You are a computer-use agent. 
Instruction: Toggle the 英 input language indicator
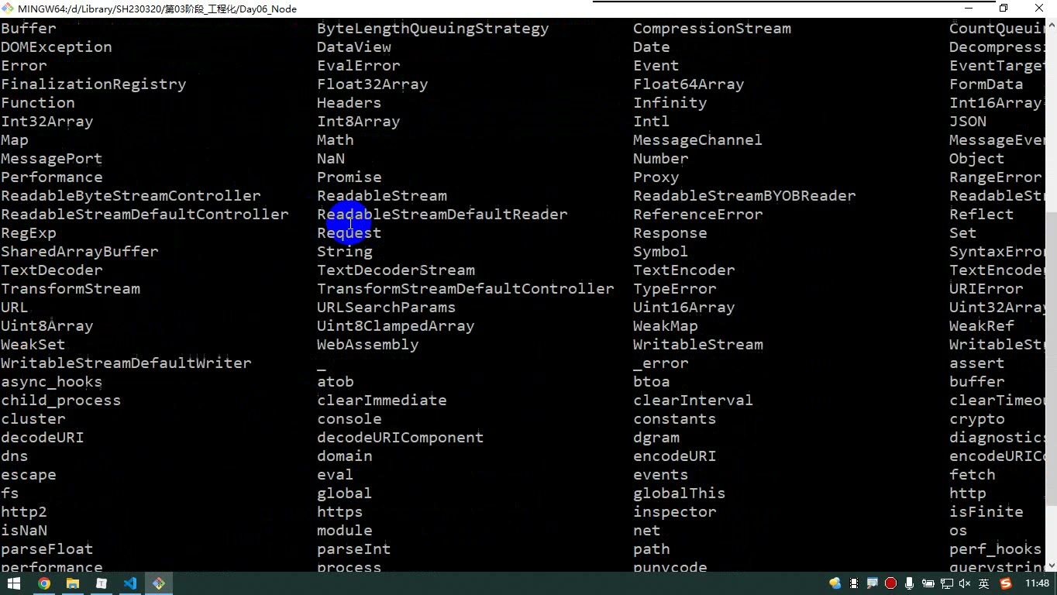coord(983,583)
